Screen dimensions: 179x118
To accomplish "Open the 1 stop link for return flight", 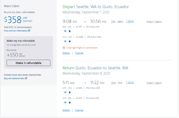I will click(x=130, y=82).
